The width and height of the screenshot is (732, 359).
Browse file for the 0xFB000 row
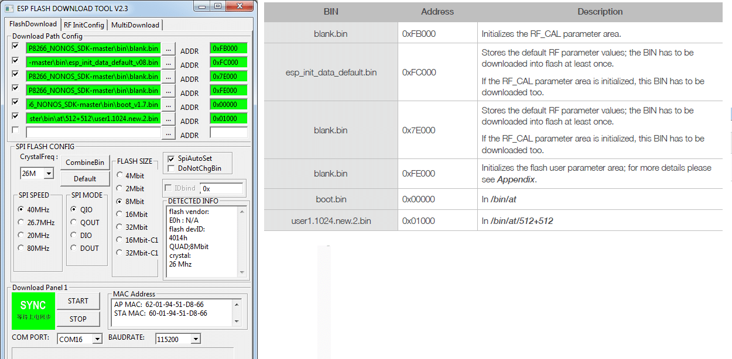[168, 49]
